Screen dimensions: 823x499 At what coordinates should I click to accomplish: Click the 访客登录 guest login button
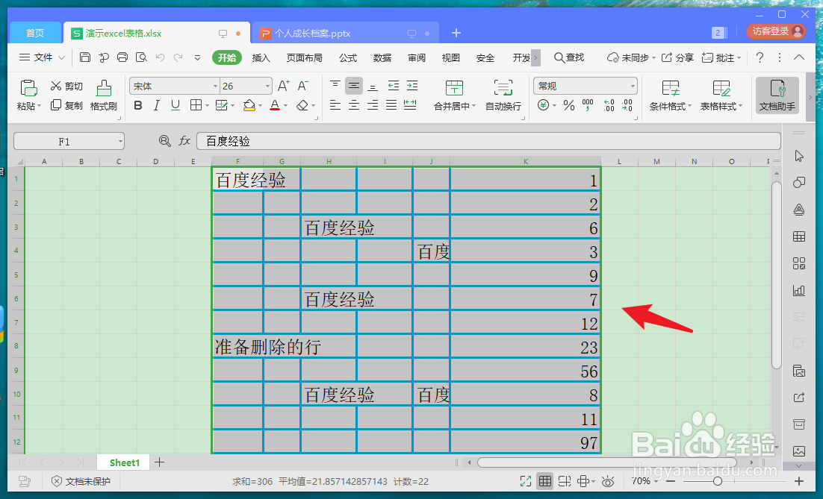(776, 31)
